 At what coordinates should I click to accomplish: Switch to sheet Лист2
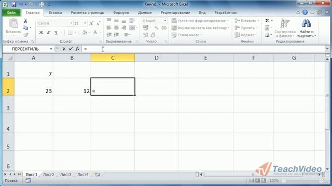[48, 175]
